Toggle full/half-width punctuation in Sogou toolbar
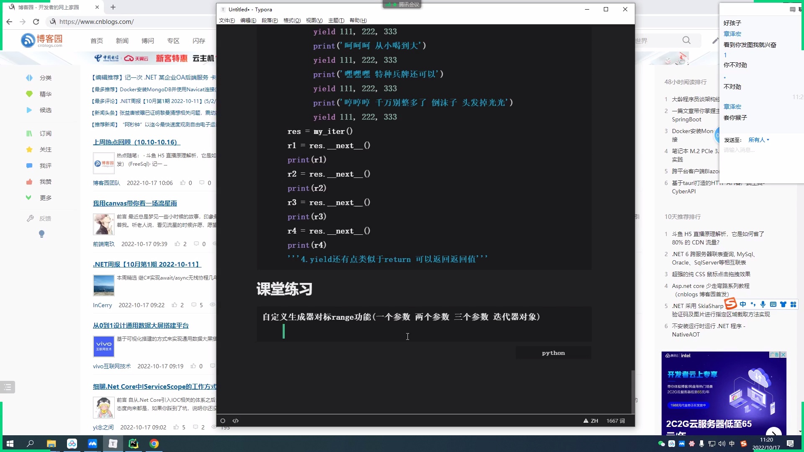This screenshot has width=804, height=452. click(x=754, y=304)
